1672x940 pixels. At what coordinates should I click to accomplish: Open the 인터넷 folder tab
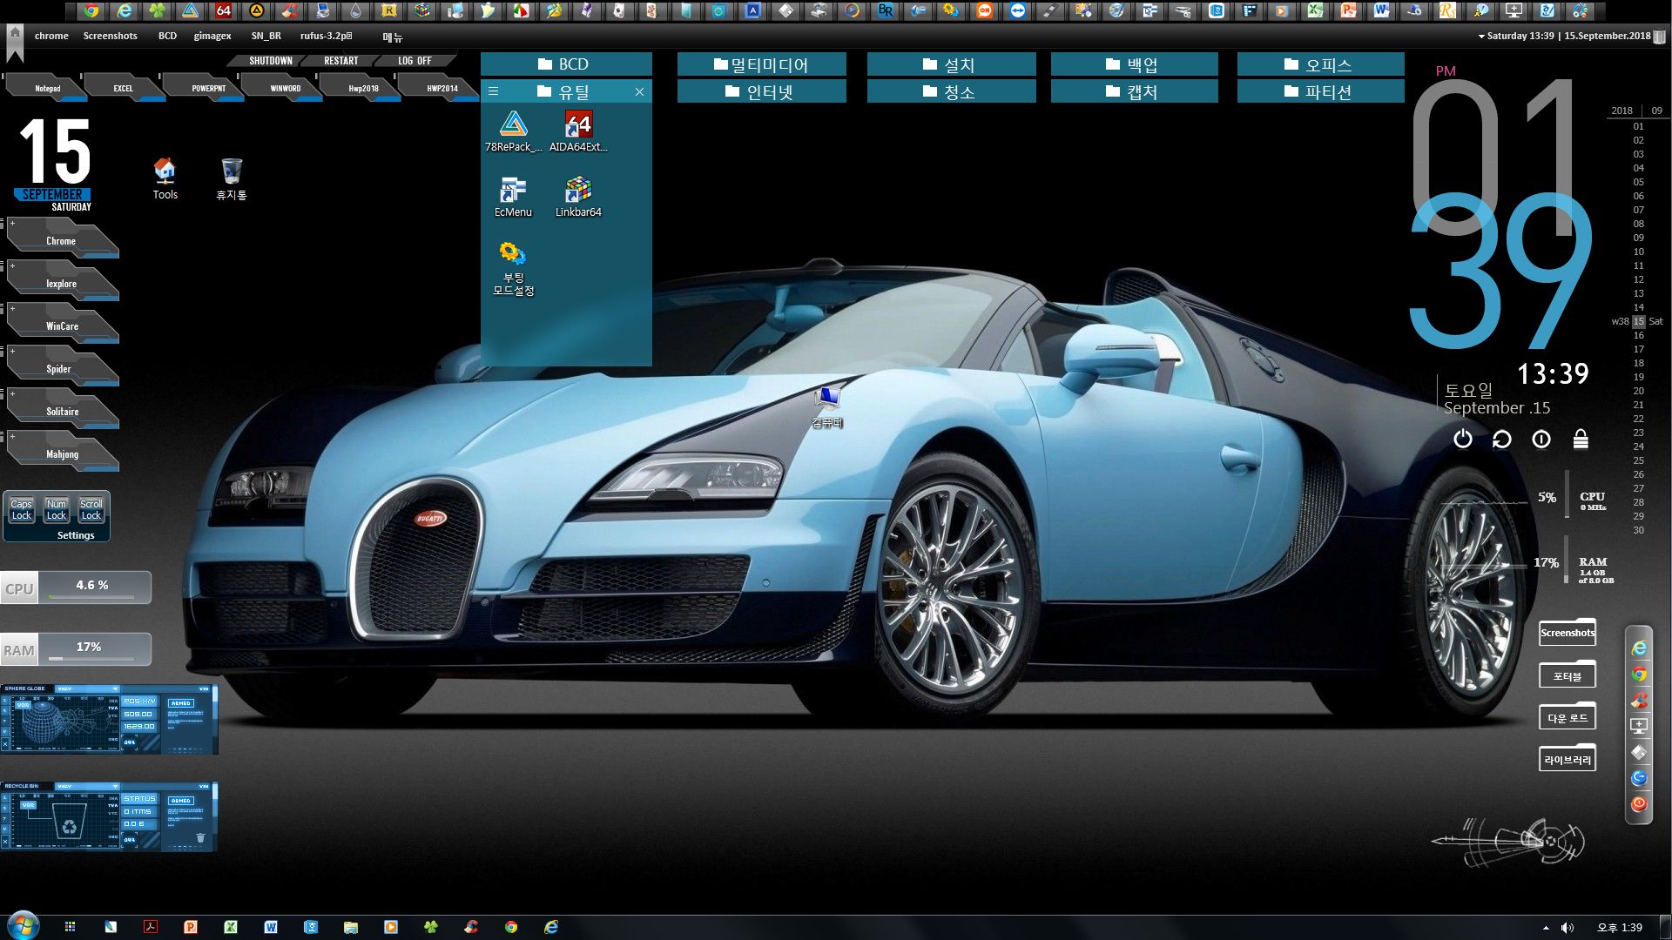(761, 91)
